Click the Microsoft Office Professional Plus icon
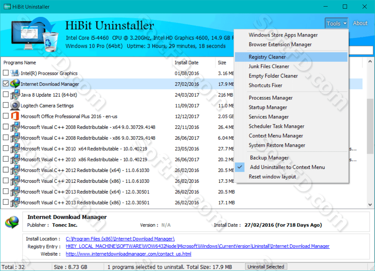 tap(15, 116)
